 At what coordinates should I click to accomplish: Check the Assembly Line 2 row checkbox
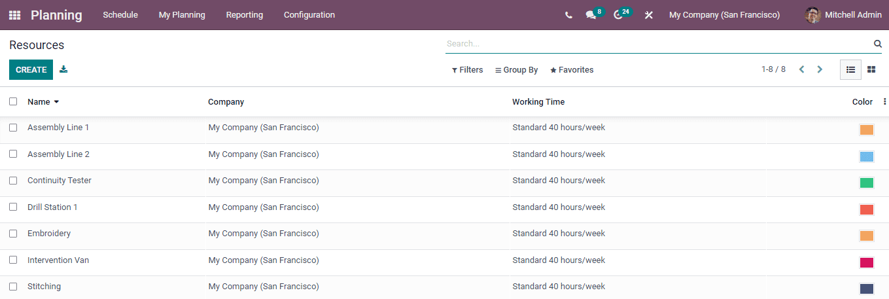13,154
